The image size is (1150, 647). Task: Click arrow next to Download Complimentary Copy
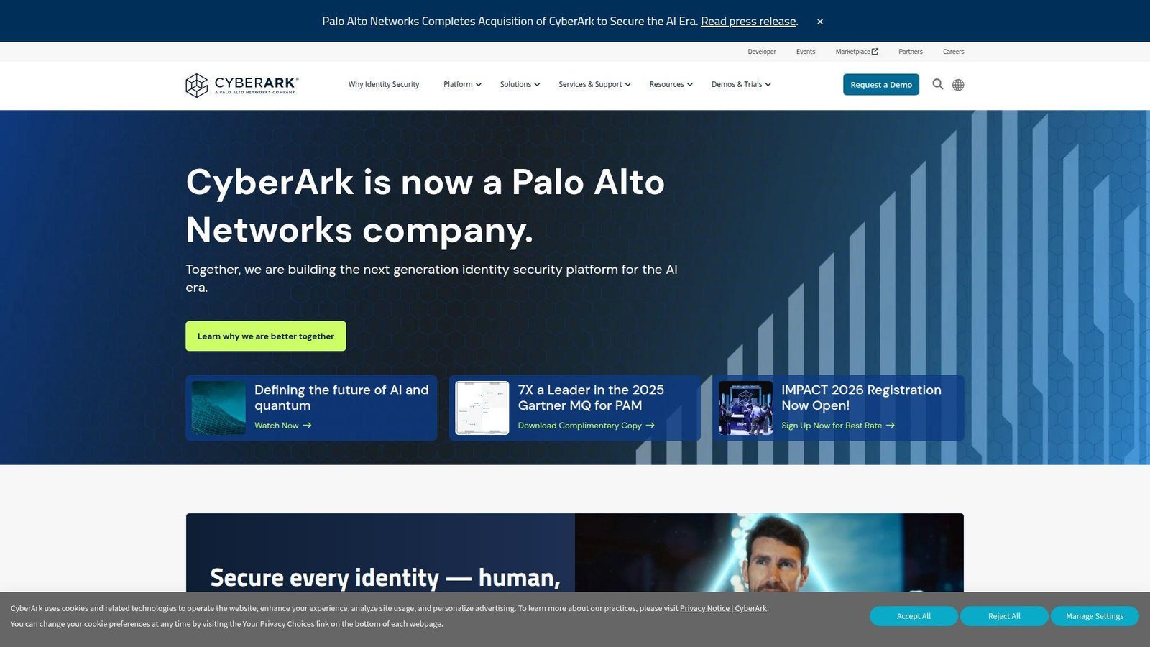click(x=650, y=426)
